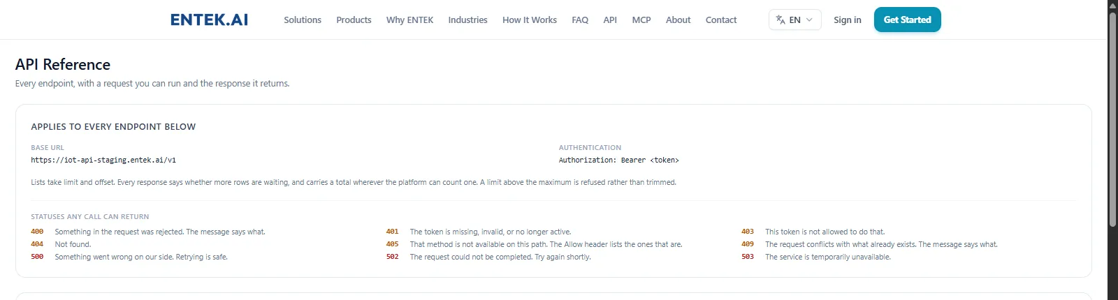Click the 502 status code
1118x300 pixels.
[392, 257]
